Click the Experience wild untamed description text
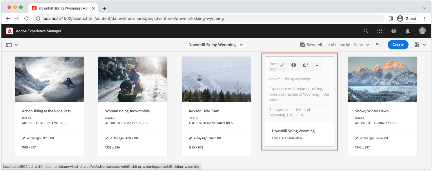The height and width of the screenshot is (171, 432). pos(299,94)
